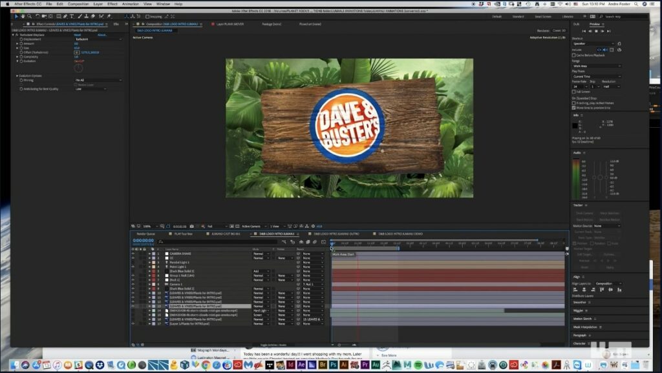
Task: Open the Composition menu
Action: [x=78, y=4]
